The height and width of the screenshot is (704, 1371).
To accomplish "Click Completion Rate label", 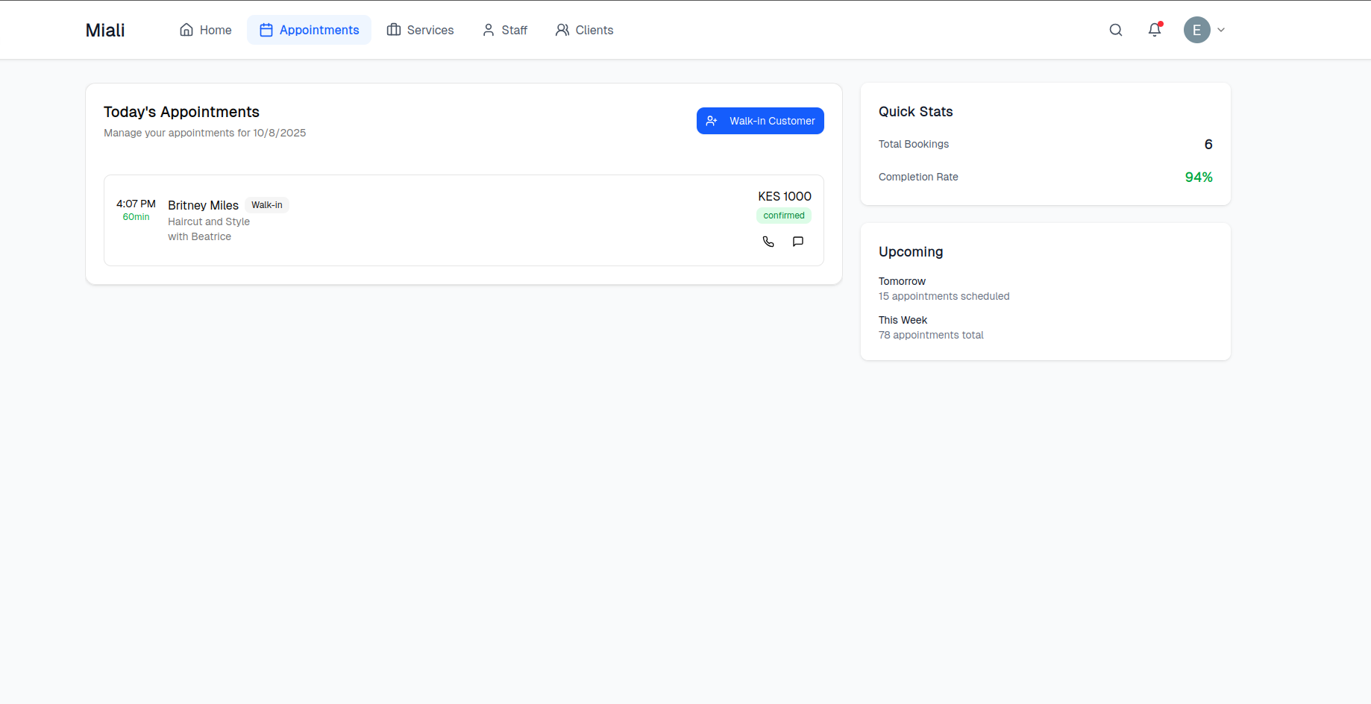I will (x=918, y=177).
